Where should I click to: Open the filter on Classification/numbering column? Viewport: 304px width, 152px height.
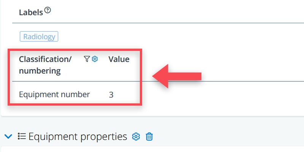click(x=87, y=59)
